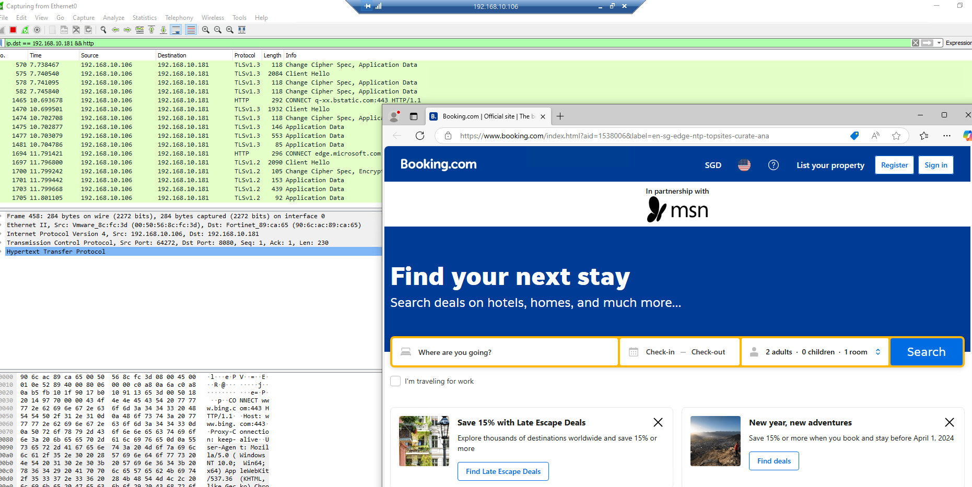972x487 pixels.
Task: Open the filter Expression builder
Action: tap(958, 43)
